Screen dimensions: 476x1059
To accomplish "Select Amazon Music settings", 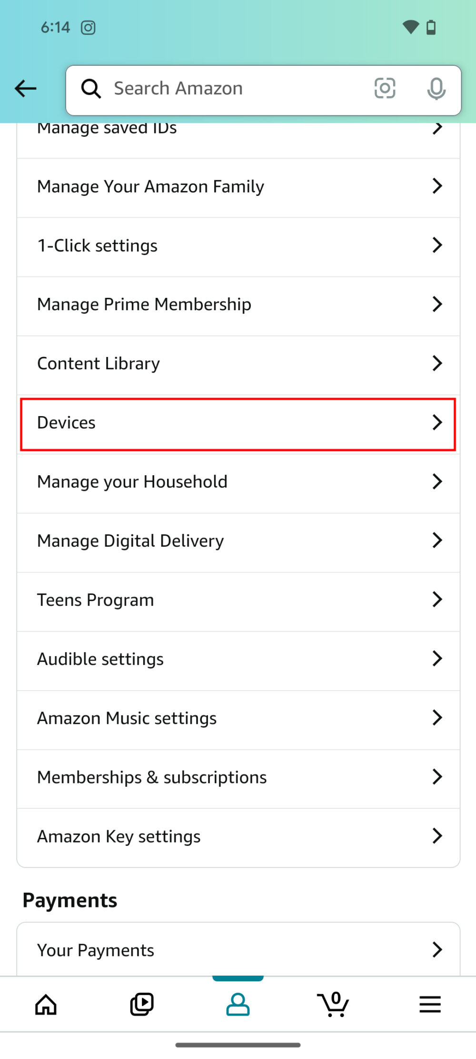I will point(238,718).
